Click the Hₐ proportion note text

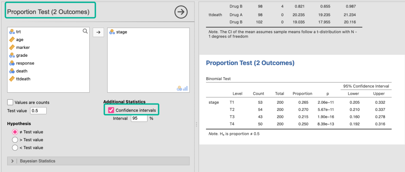click(x=234, y=134)
